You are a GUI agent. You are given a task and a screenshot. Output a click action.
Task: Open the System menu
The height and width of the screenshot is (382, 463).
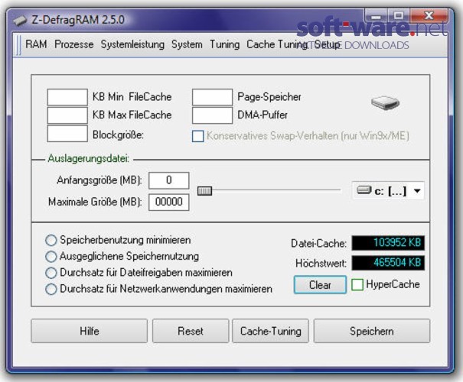click(187, 44)
